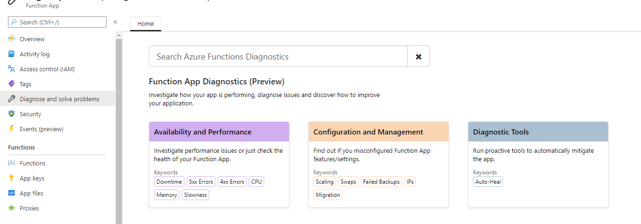The width and height of the screenshot is (641, 224).
Task: Click the sidebar scrollbar up arrow
Action: click(119, 35)
